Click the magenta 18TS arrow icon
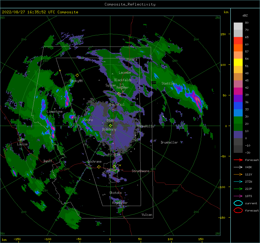 click(x=238, y=196)
